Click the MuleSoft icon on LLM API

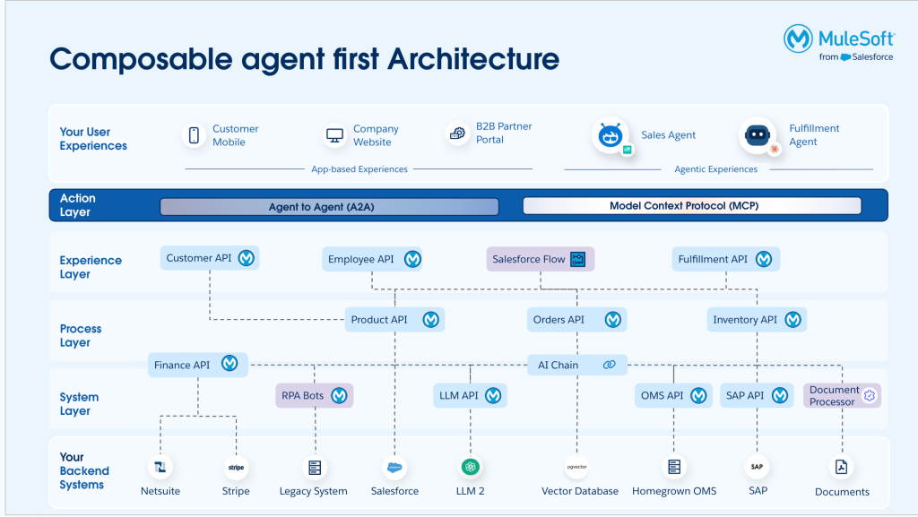click(493, 396)
